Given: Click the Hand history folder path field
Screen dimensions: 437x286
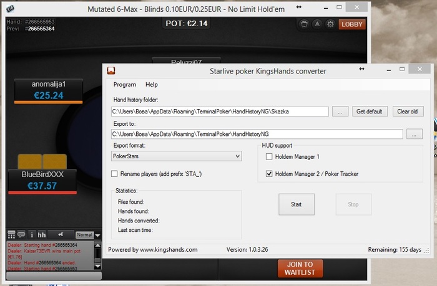Looking at the screenshot, I should point(220,112).
